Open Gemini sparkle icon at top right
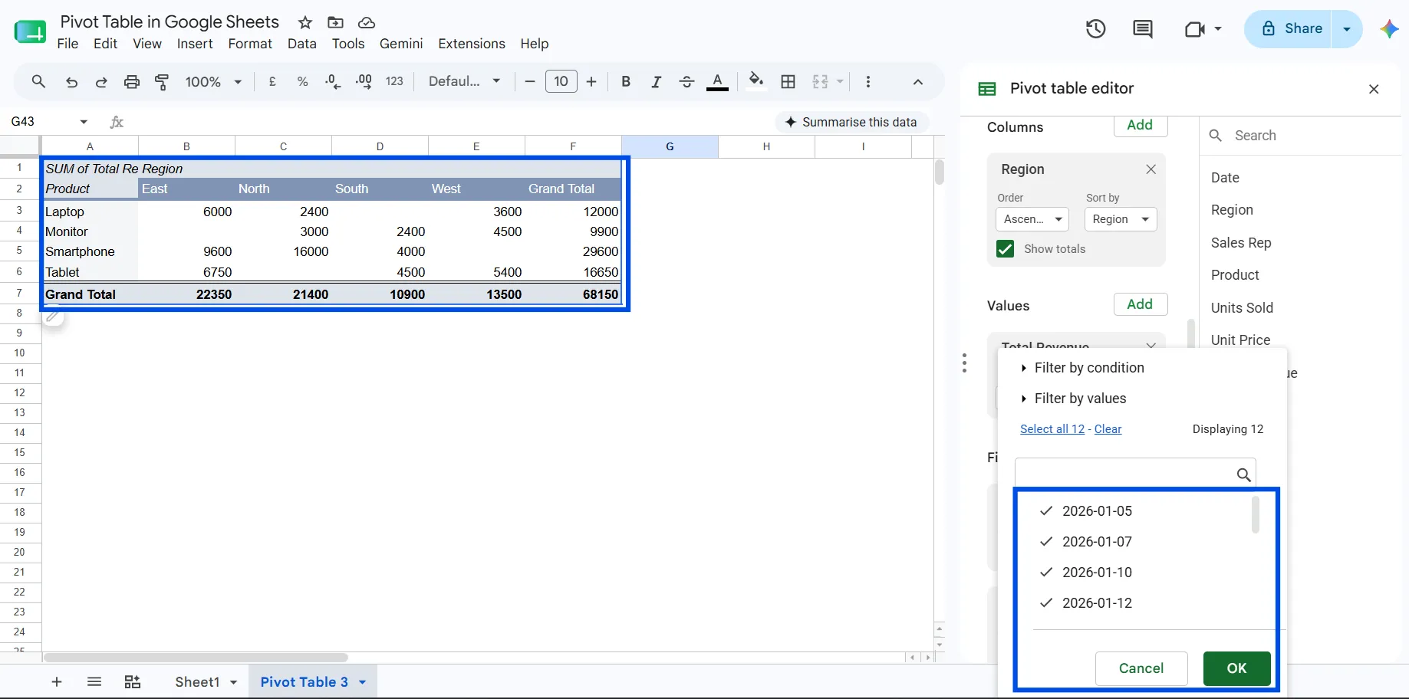1409x699 pixels. point(1389,29)
